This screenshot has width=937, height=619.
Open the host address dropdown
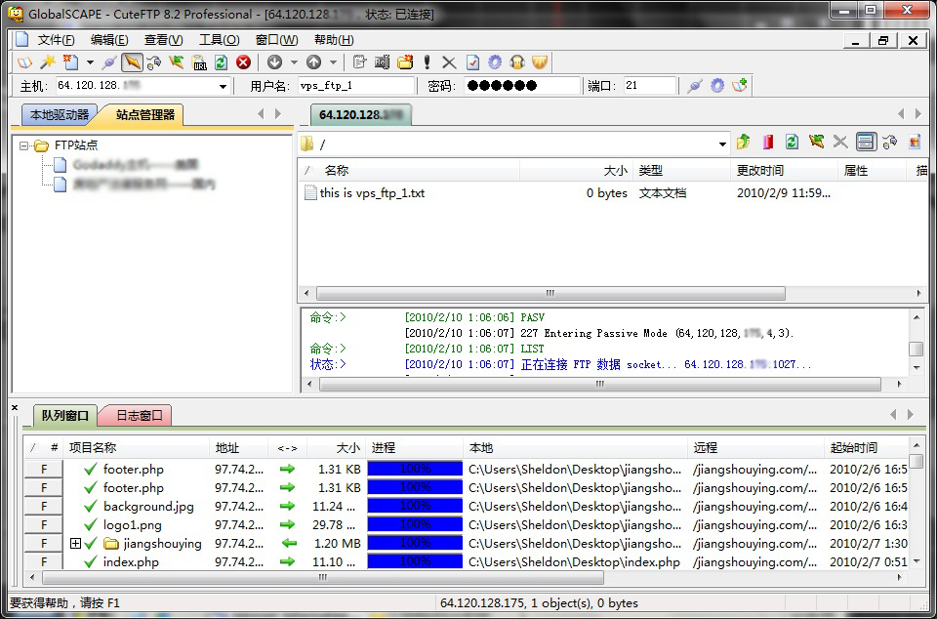[x=223, y=86]
